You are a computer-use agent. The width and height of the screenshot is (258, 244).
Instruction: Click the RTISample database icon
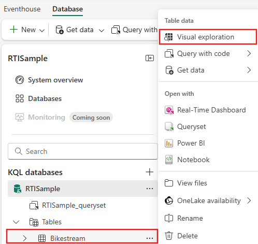coord(18,189)
